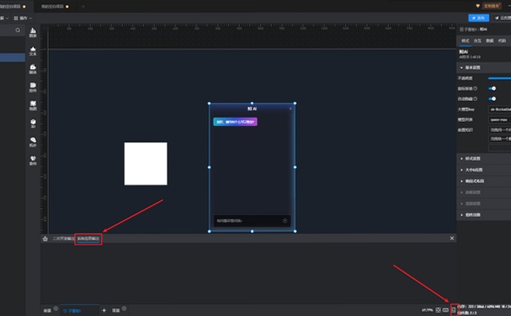Close the AI assistant widget via its X
511x316 pixels.
pyautogui.click(x=290, y=109)
